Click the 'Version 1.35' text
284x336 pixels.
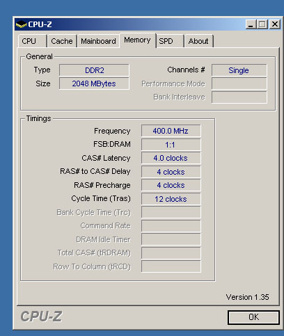tap(247, 297)
